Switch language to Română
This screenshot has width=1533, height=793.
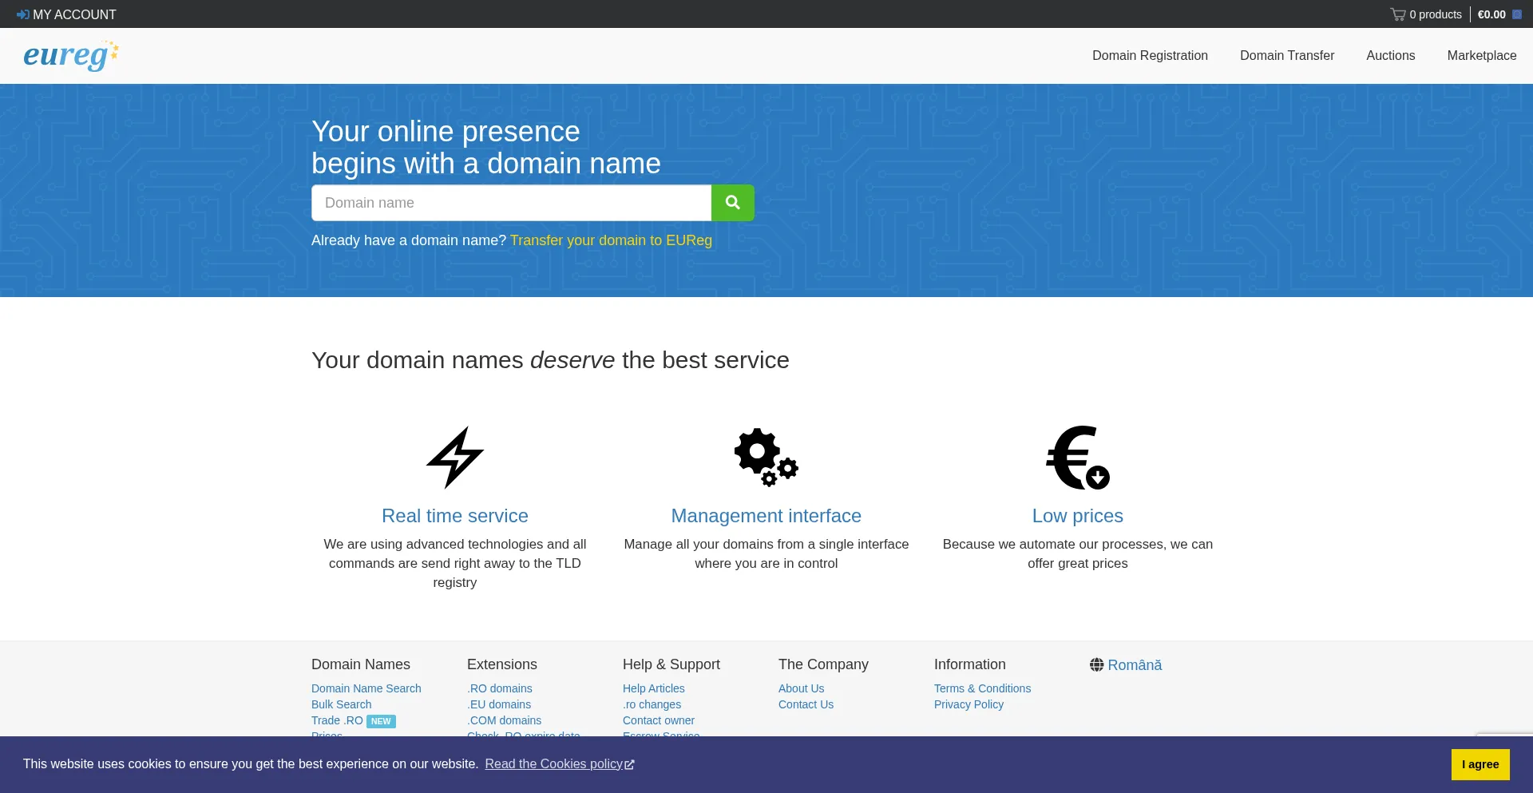1135,665
